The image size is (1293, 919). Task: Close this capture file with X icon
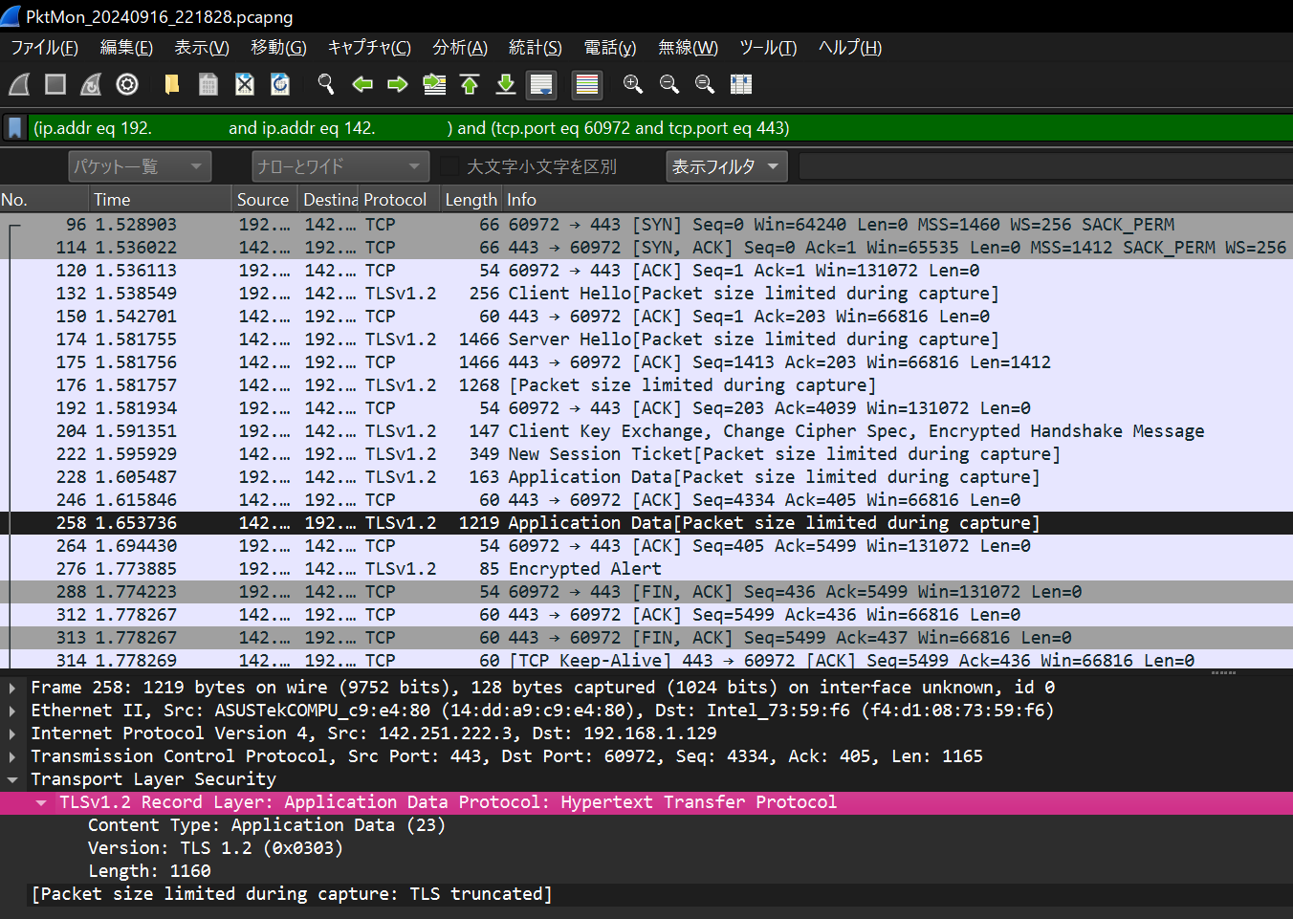[x=245, y=85]
